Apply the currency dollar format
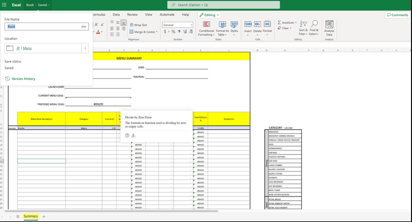The height and width of the screenshot is (222, 412). tap(165, 32)
